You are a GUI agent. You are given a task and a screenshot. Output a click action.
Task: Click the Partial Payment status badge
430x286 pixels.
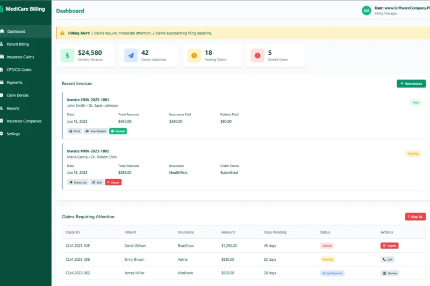pyautogui.click(x=332, y=273)
